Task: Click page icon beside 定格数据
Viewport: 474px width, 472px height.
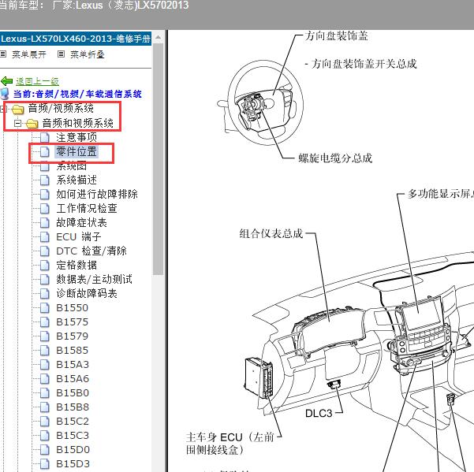Action: (44, 265)
